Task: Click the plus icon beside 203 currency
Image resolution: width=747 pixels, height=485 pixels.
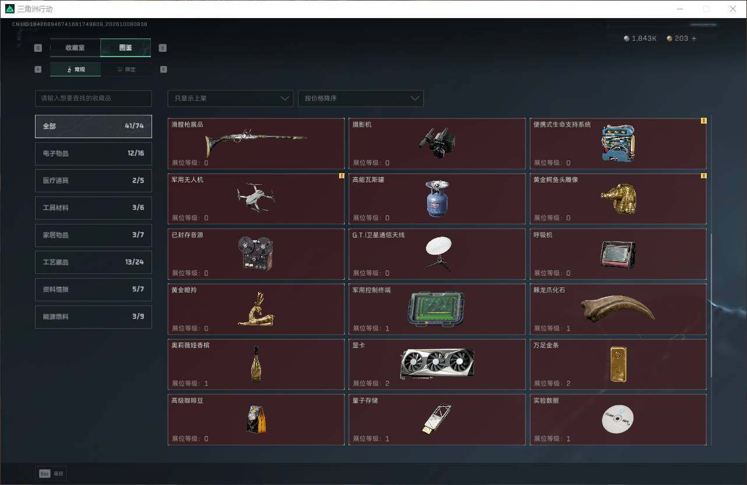Action: click(x=693, y=38)
